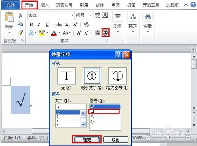Screen dimensions: 197x146
Task: Switch to the 审阅 Review tab
Action: [x=115, y=5]
